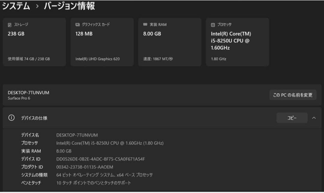Open the 実装 RAM card showing 8.00 GB
The image size is (324, 193).
click(x=169, y=42)
